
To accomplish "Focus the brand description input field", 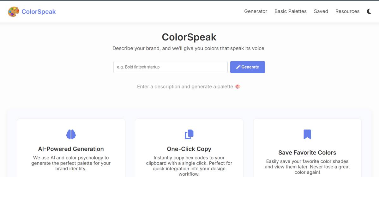I will pyautogui.click(x=170, y=67).
